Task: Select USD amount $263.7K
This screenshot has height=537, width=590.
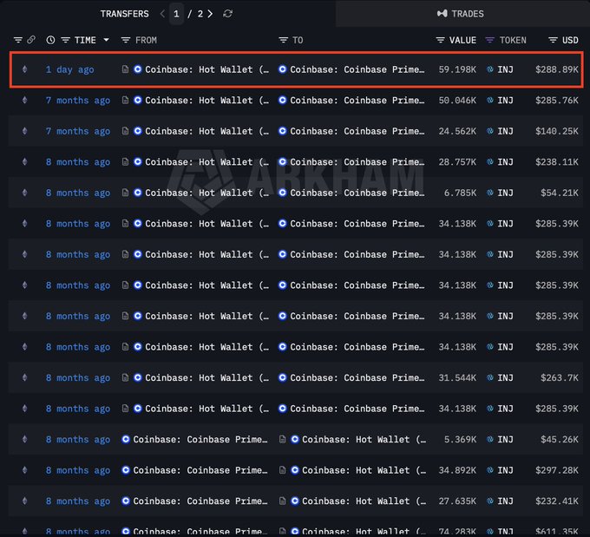Action: (x=560, y=378)
